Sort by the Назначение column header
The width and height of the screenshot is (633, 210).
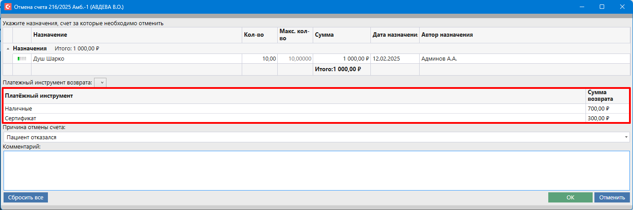pos(50,35)
